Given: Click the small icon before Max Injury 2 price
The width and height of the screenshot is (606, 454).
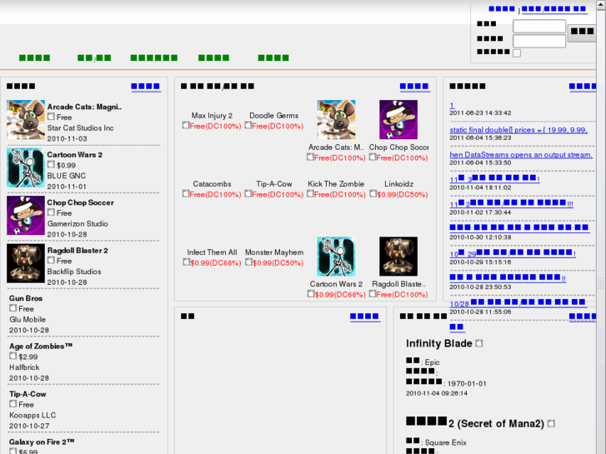Looking at the screenshot, I should [186, 125].
